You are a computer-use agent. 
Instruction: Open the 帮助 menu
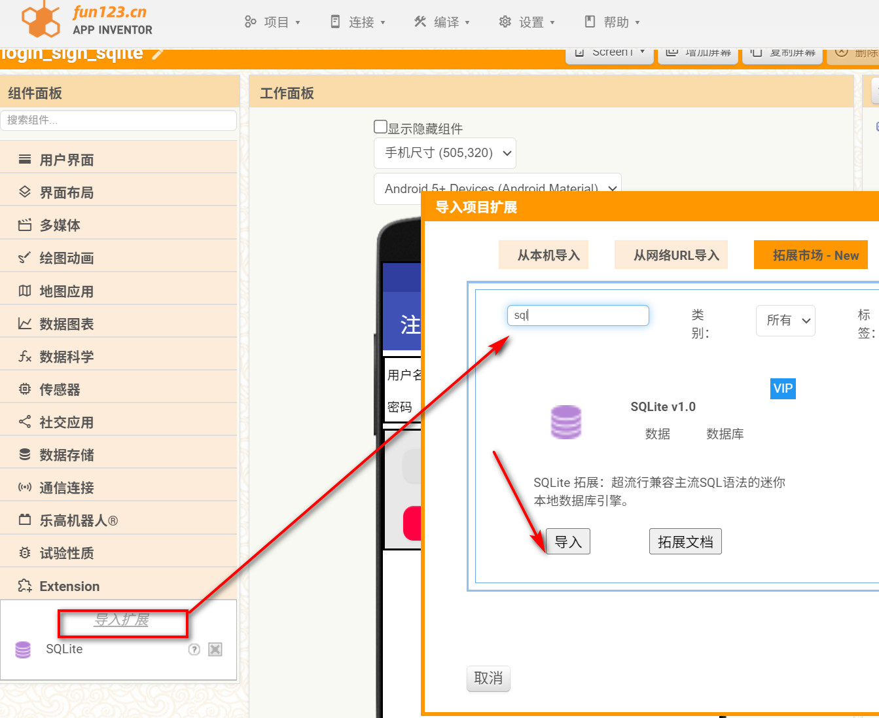point(612,22)
